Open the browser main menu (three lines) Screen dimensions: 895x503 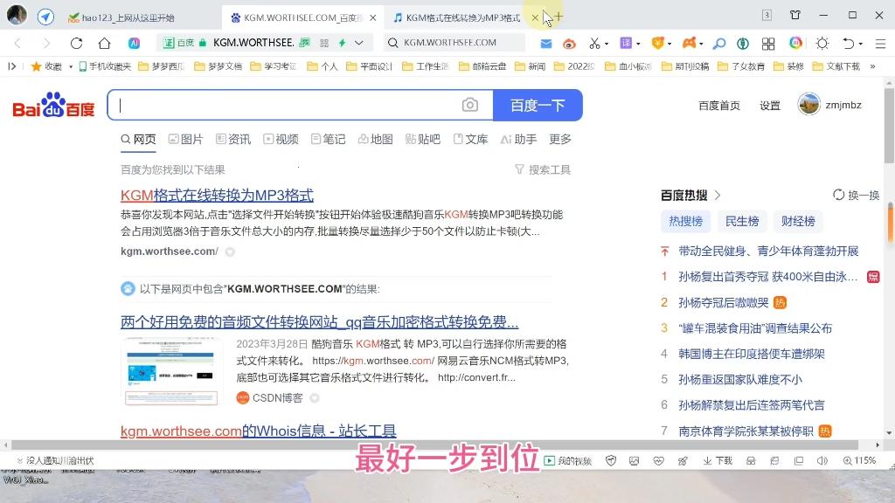pyautogui.click(x=881, y=43)
